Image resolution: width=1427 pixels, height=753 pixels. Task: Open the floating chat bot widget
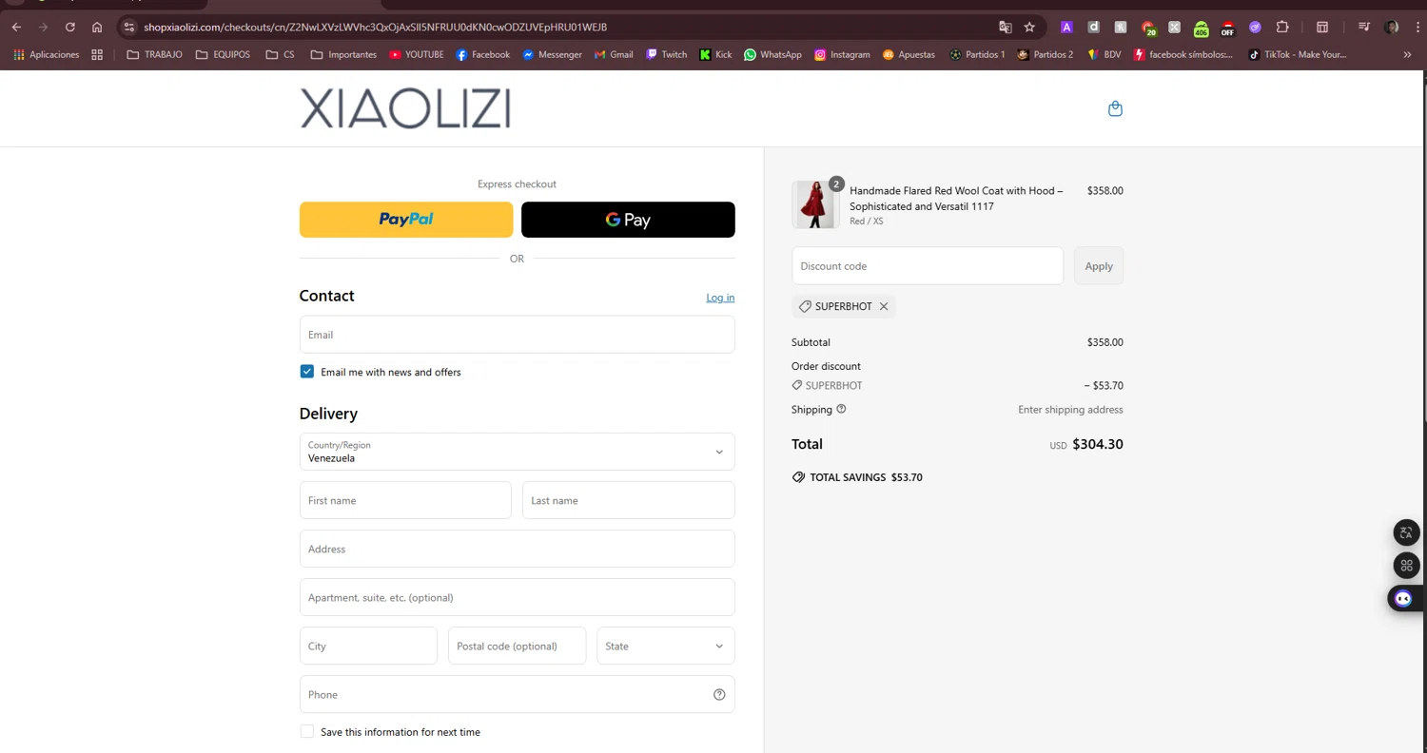[x=1404, y=598]
